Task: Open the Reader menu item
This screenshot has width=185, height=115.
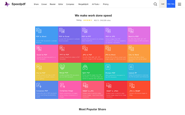Action: tap(53, 4)
